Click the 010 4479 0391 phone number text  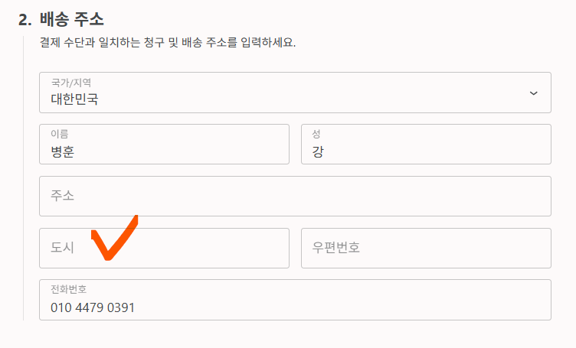tap(93, 307)
